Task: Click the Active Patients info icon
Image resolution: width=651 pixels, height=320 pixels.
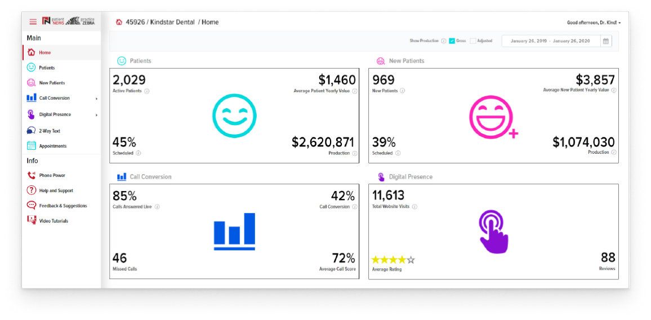Action: tap(146, 91)
